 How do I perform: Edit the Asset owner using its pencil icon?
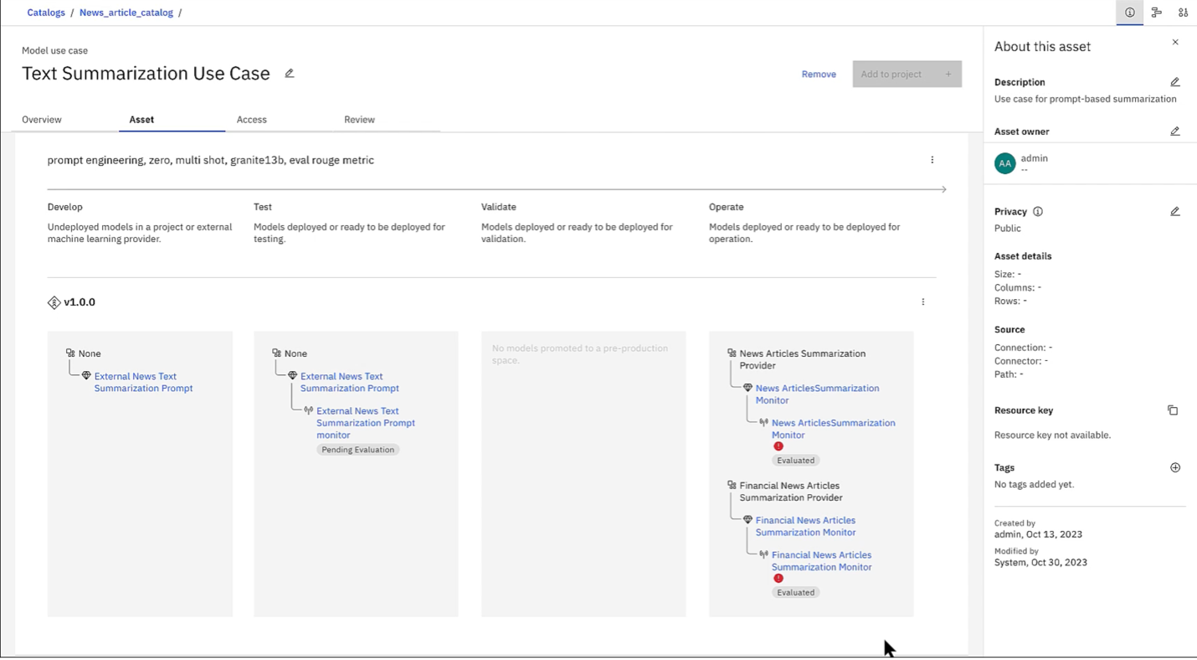tap(1174, 131)
